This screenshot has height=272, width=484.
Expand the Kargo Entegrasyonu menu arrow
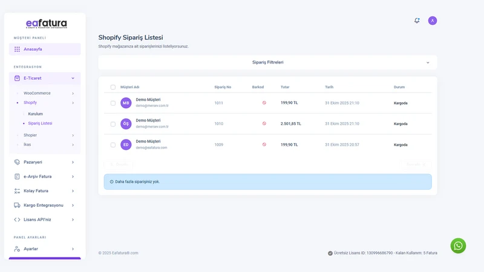tap(73, 206)
